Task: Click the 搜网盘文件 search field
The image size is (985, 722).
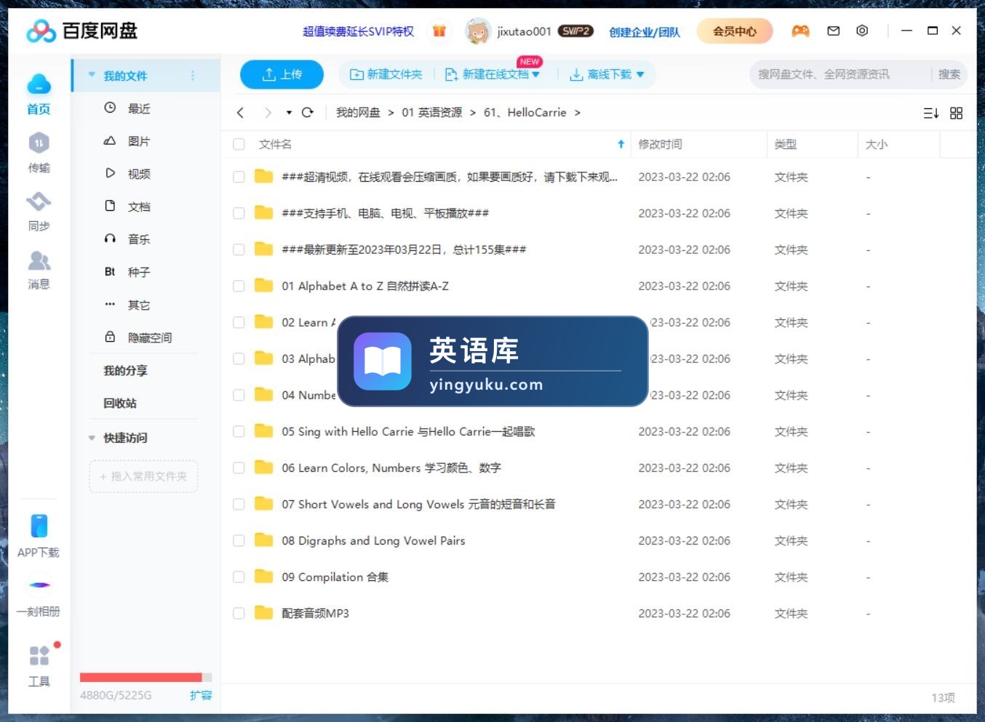Action: tap(840, 74)
